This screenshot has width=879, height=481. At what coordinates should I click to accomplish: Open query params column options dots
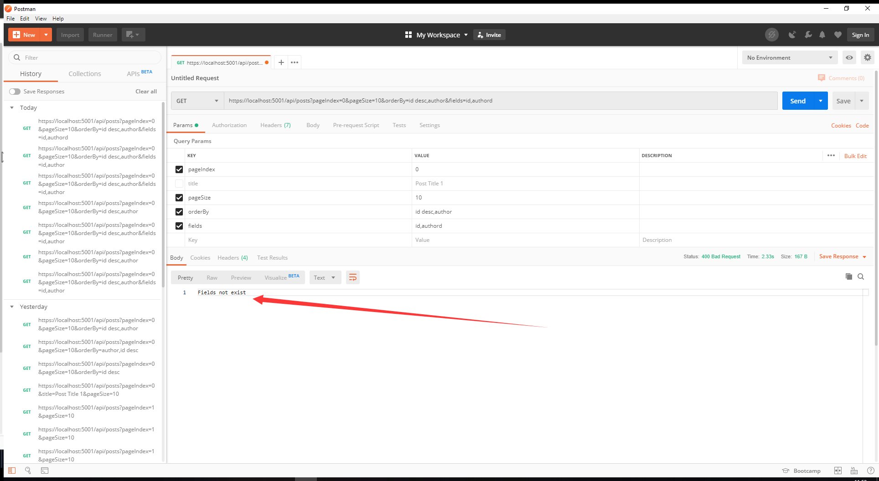pos(831,155)
